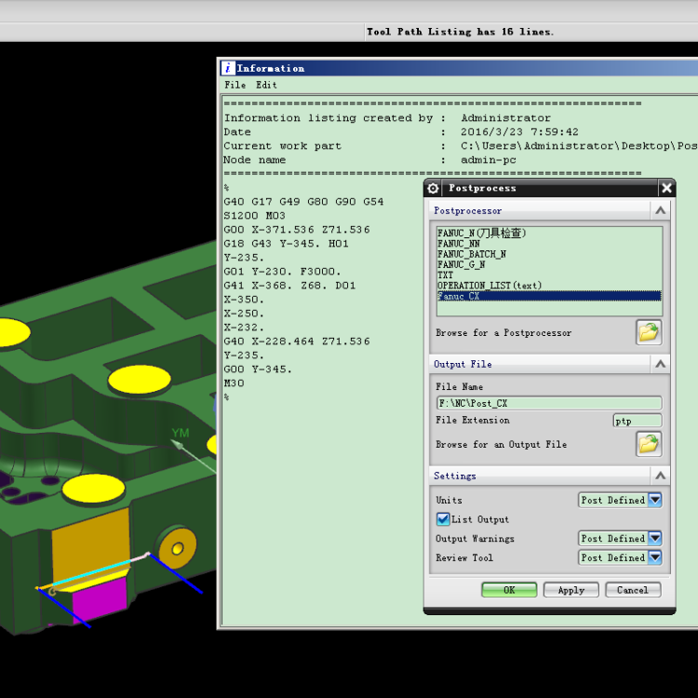
Task: Click the Postprocess dialog gear icon
Action: click(x=433, y=188)
